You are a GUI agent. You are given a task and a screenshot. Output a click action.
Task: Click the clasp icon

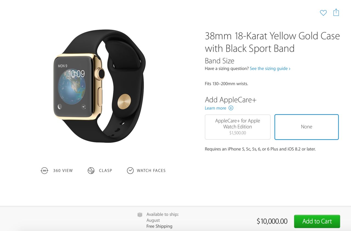(x=91, y=171)
